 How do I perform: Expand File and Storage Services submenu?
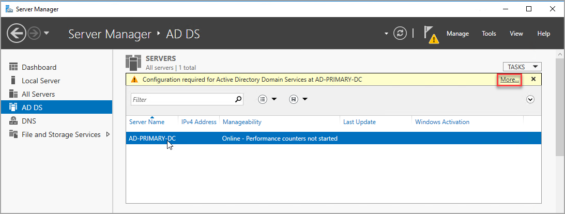tap(108, 134)
